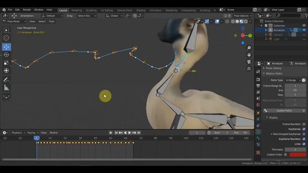Switch to wireframe viewport shading
The image size is (308, 173).
(x=233, y=21)
